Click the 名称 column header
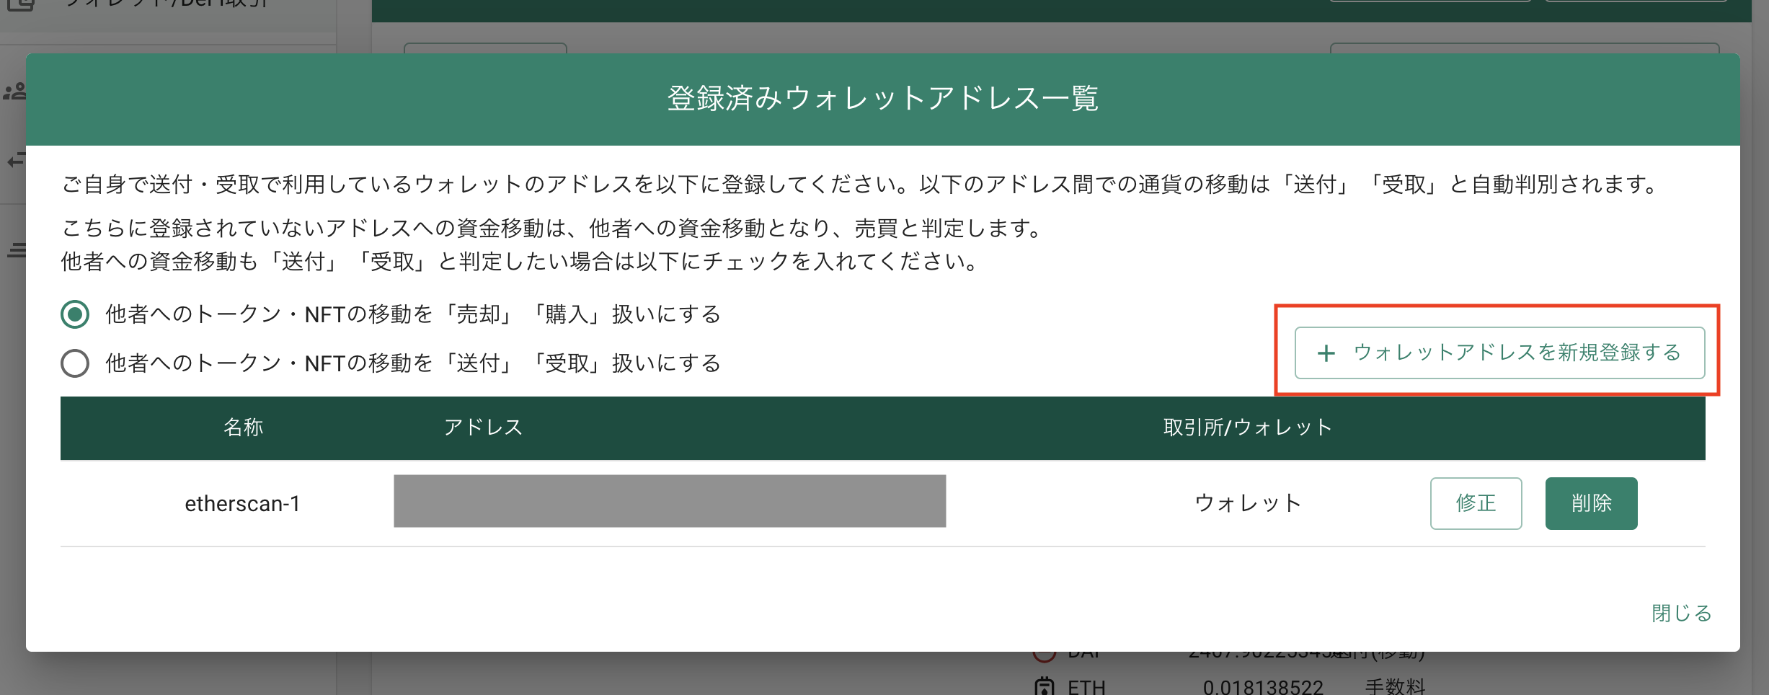1769x695 pixels. [243, 428]
